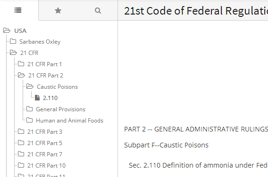Expand the Sarbanes Oxley folder icon

(x=13, y=41)
